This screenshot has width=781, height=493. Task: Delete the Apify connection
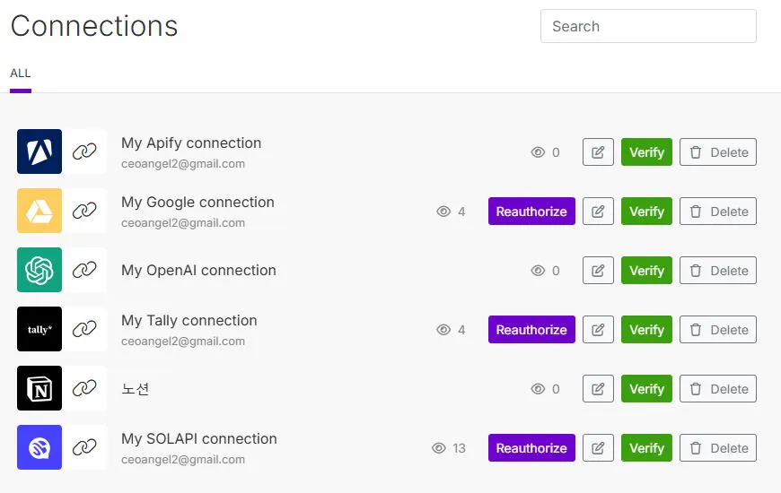click(718, 152)
